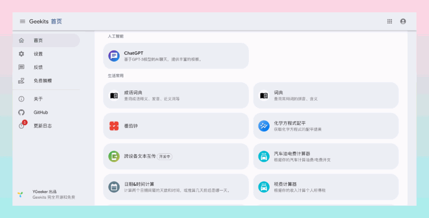This screenshot has height=218, width=429.
Task: Click the Geekits title text
Action: click(39, 21)
